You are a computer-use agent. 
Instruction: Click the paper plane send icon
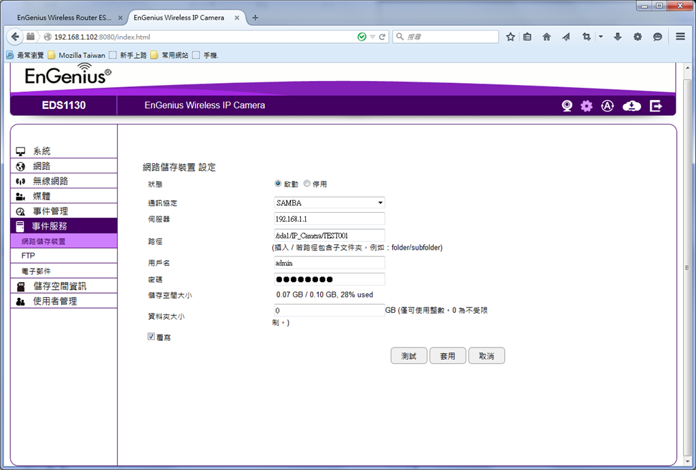[566, 37]
